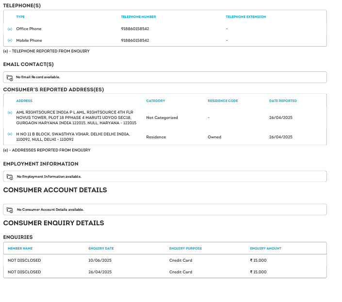Image resolution: width=342 pixels, height=302 pixels.
Task: Click the Telephone Number column header
Action: pos(138,17)
